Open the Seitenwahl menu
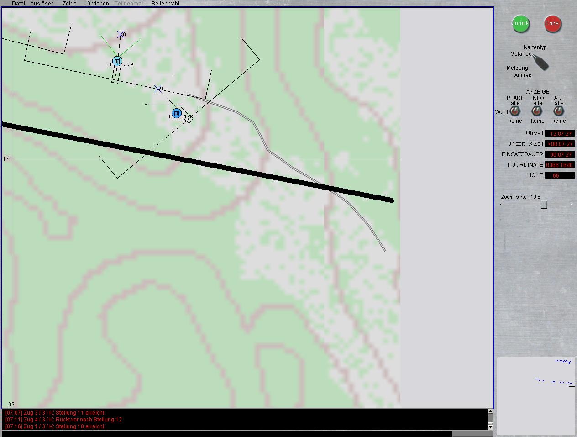 [165, 4]
